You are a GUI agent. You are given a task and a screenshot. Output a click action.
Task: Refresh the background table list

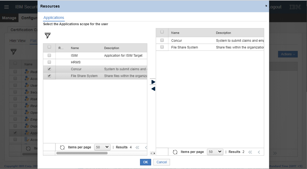pos(28,148)
